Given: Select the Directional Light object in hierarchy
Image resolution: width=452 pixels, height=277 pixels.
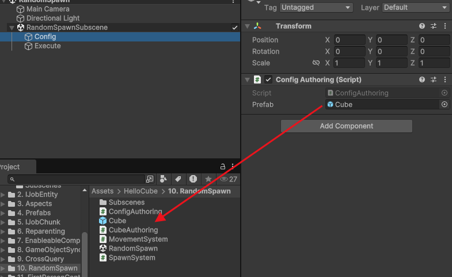Looking at the screenshot, I should (x=53, y=18).
